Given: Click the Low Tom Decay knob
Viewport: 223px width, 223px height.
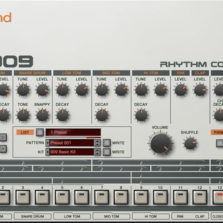Looking at the screenshot, I should pos(62,115).
